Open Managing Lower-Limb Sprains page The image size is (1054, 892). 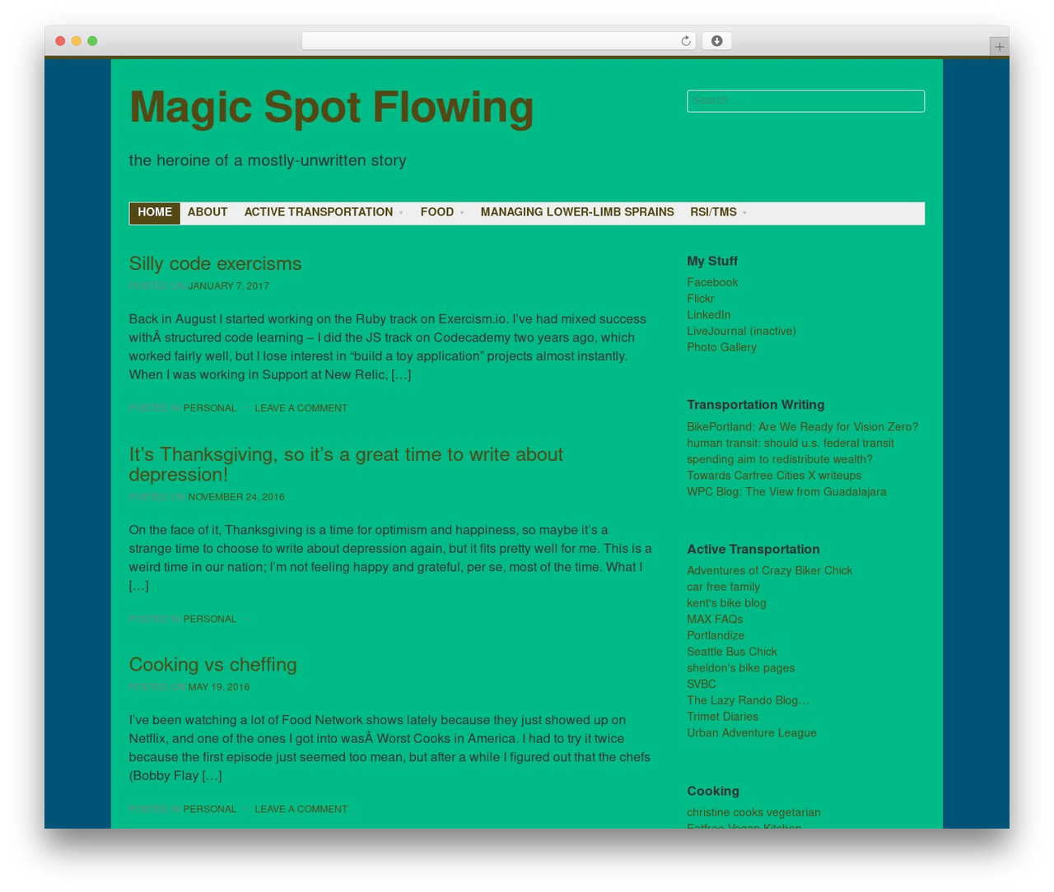[x=577, y=212]
